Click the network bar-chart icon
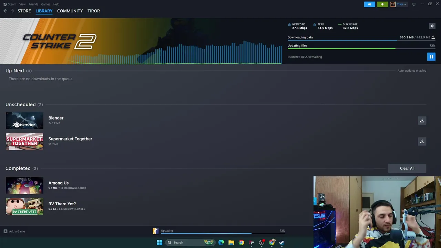Screen dimensions: 441x248 (x=289, y=25)
